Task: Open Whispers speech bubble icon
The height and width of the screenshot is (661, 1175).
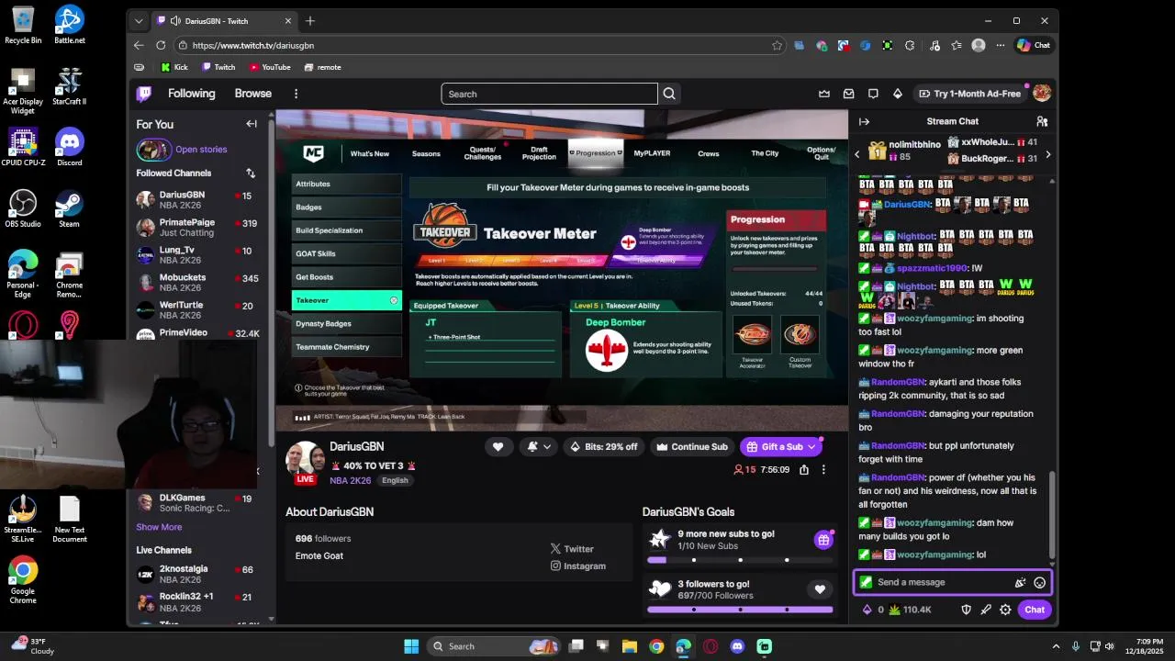Action: click(873, 94)
